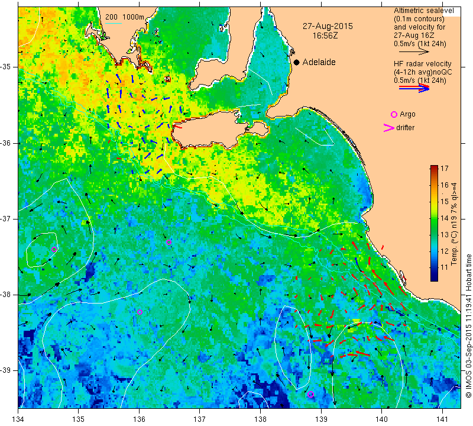The height and width of the screenshot is (426, 473).
Task: Click the -39 latitude axis label
Action: coord(6,370)
